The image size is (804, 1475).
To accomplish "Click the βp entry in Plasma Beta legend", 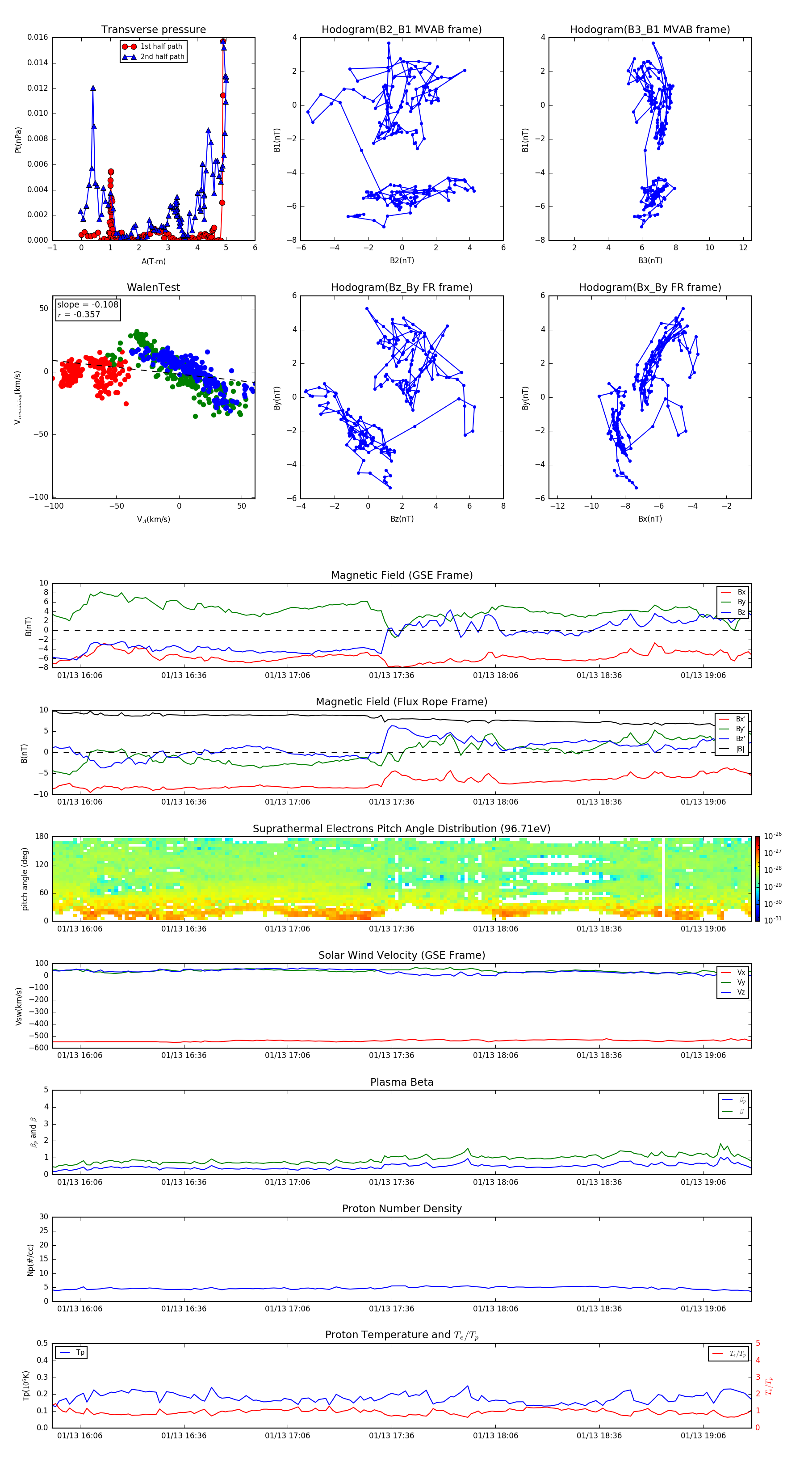I will 733,1100.
